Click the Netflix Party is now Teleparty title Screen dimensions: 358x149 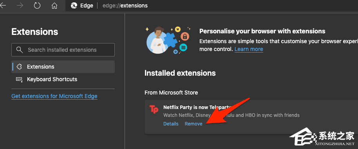(197, 107)
